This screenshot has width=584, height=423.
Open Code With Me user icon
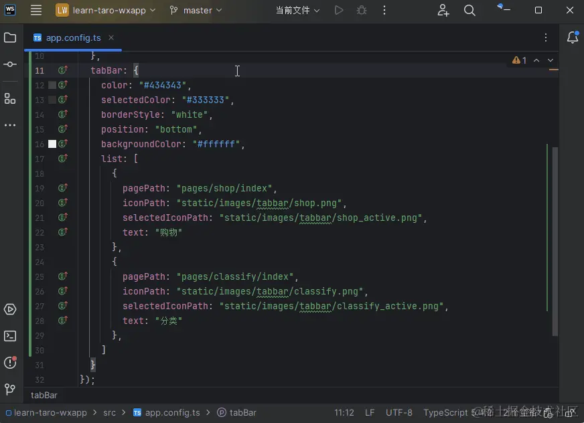click(443, 10)
